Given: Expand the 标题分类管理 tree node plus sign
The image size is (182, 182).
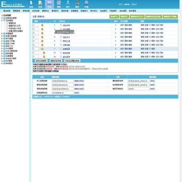Looking at the screenshot, I should tap(2, 36).
